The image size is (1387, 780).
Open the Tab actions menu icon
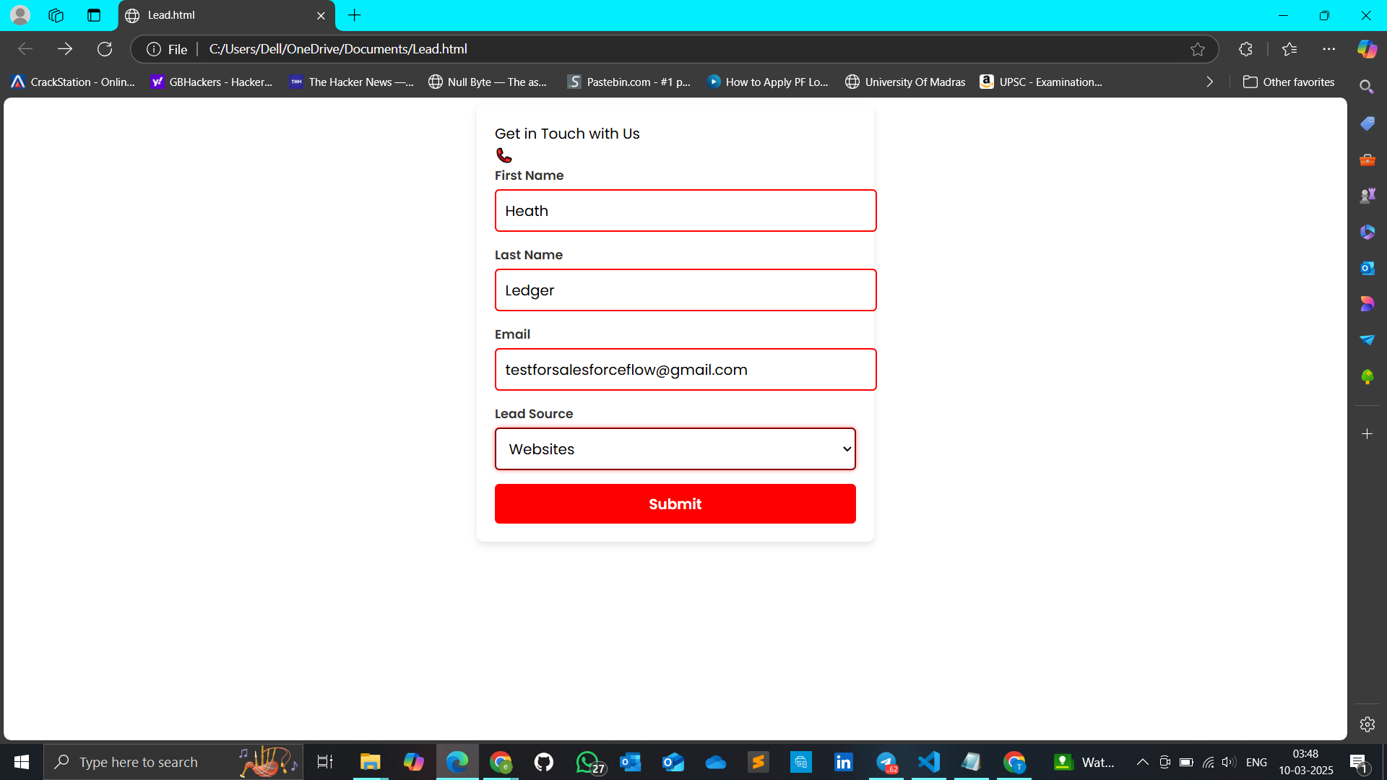94,15
